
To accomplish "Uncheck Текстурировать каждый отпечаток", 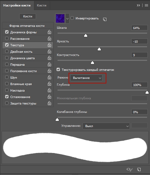I will [58, 70].
